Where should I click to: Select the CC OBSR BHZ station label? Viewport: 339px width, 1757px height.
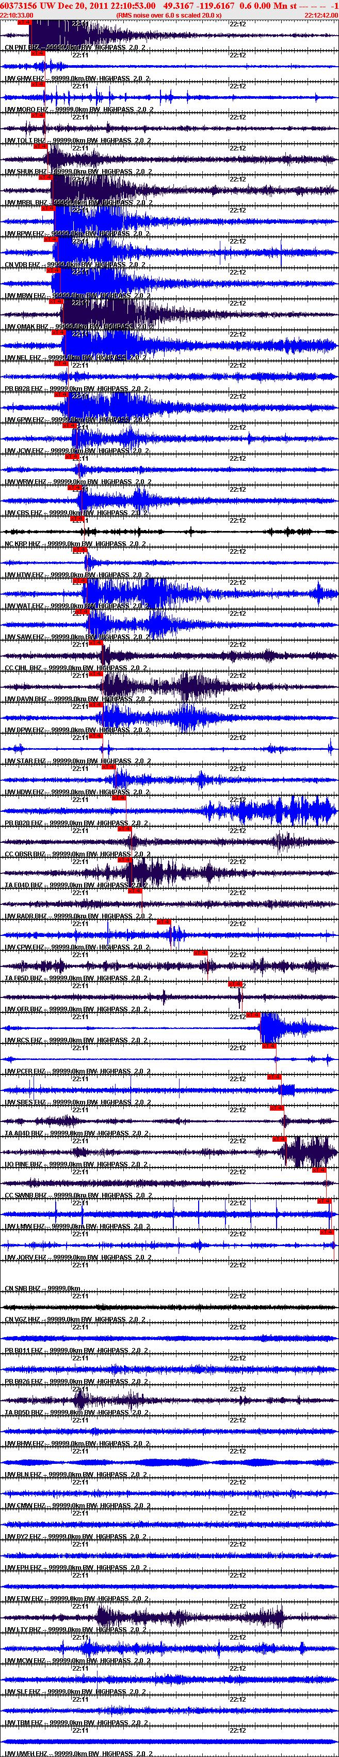25,855
